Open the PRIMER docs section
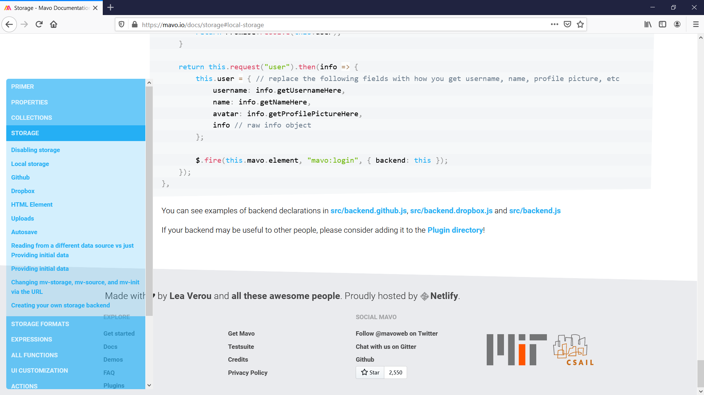The width and height of the screenshot is (704, 395). (x=76, y=87)
